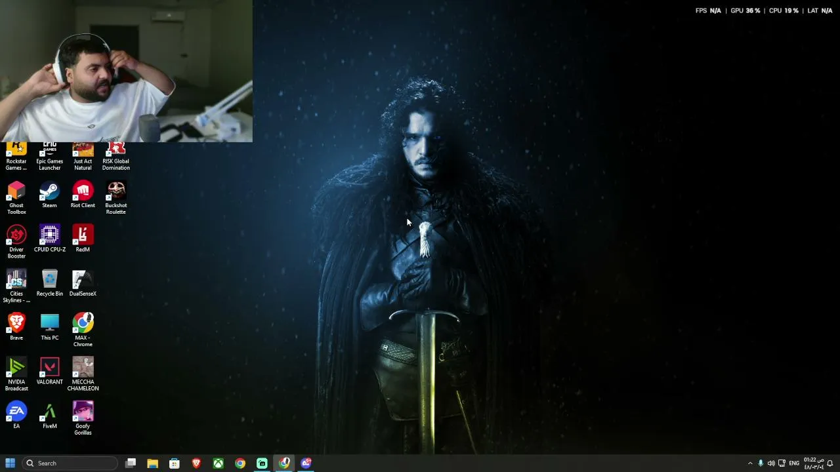Click the Cities Skylines desktop shortcut
Image resolution: width=840 pixels, height=472 pixels.
click(16, 286)
